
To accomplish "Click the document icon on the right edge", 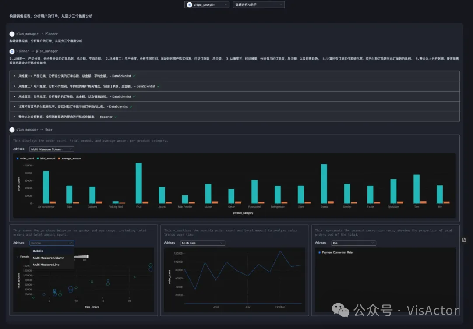I will tap(464, 240).
